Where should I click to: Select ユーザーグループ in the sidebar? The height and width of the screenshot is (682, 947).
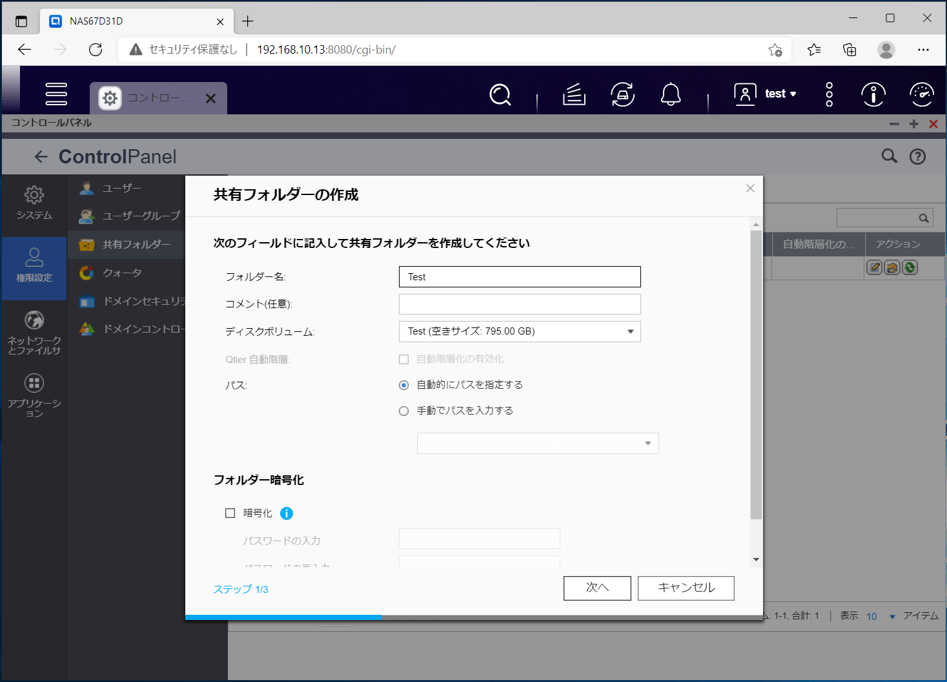pyautogui.click(x=127, y=216)
